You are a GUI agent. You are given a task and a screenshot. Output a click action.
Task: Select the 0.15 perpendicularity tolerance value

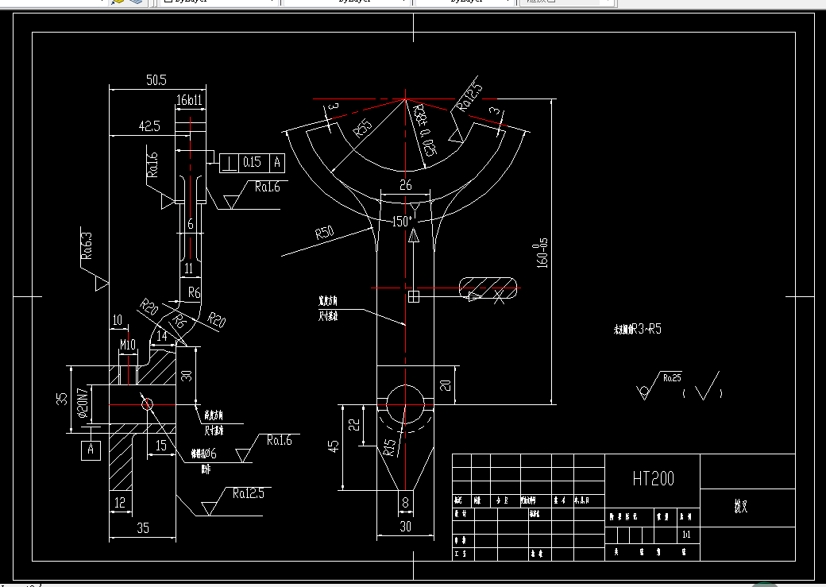[252, 162]
